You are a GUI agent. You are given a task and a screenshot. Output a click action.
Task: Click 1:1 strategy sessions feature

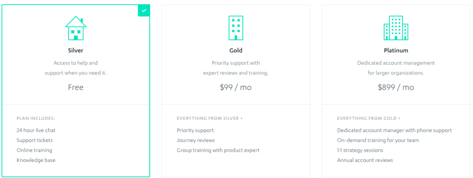[x=360, y=150]
